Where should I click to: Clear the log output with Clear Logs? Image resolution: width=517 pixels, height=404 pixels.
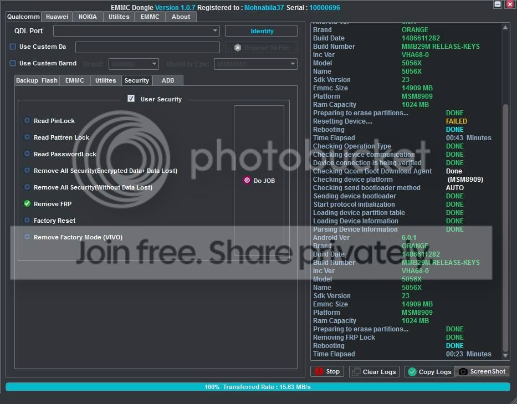click(x=374, y=372)
